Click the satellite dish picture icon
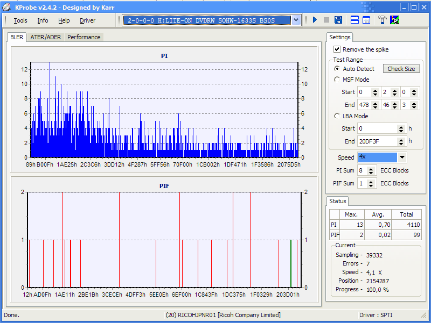431x323 pixels. click(x=394, y=20)
